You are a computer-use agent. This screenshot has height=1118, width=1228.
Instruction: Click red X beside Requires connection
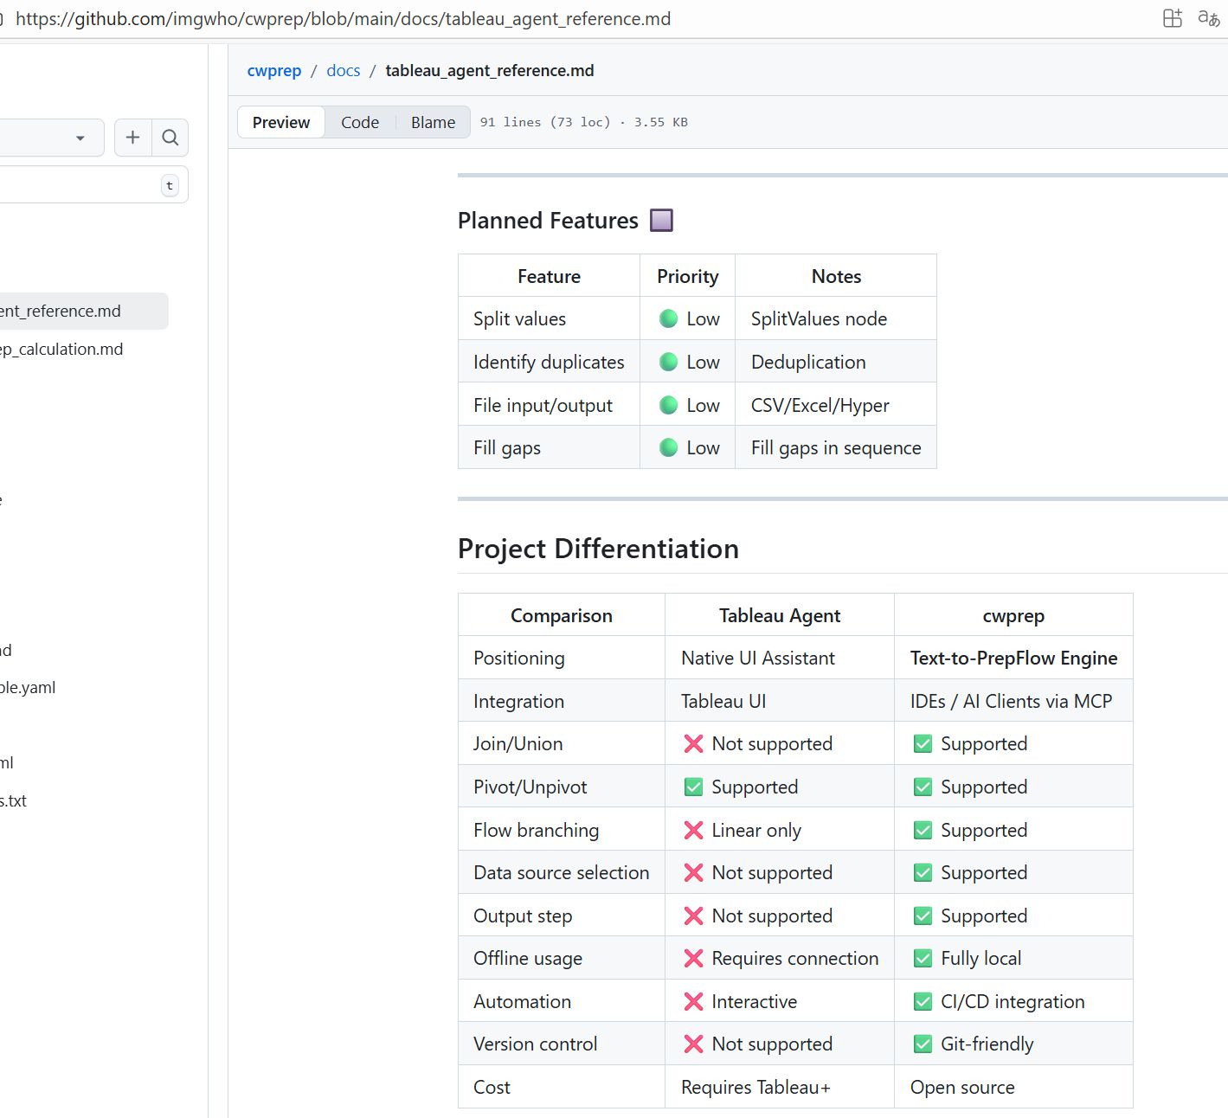point(693,958)
